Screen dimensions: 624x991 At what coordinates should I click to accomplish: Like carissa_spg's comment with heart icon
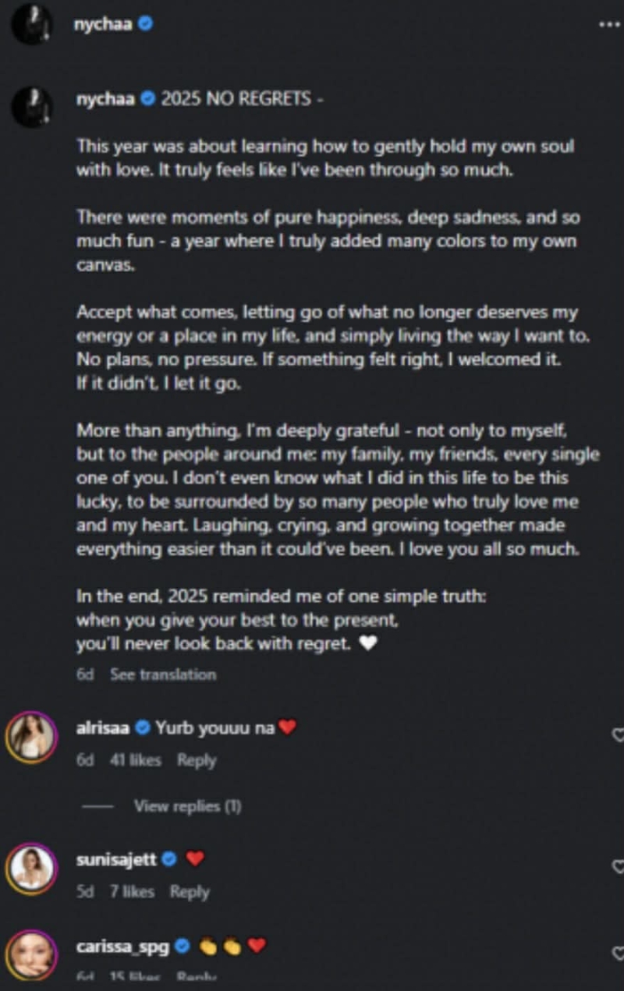[x=618, y=953]
